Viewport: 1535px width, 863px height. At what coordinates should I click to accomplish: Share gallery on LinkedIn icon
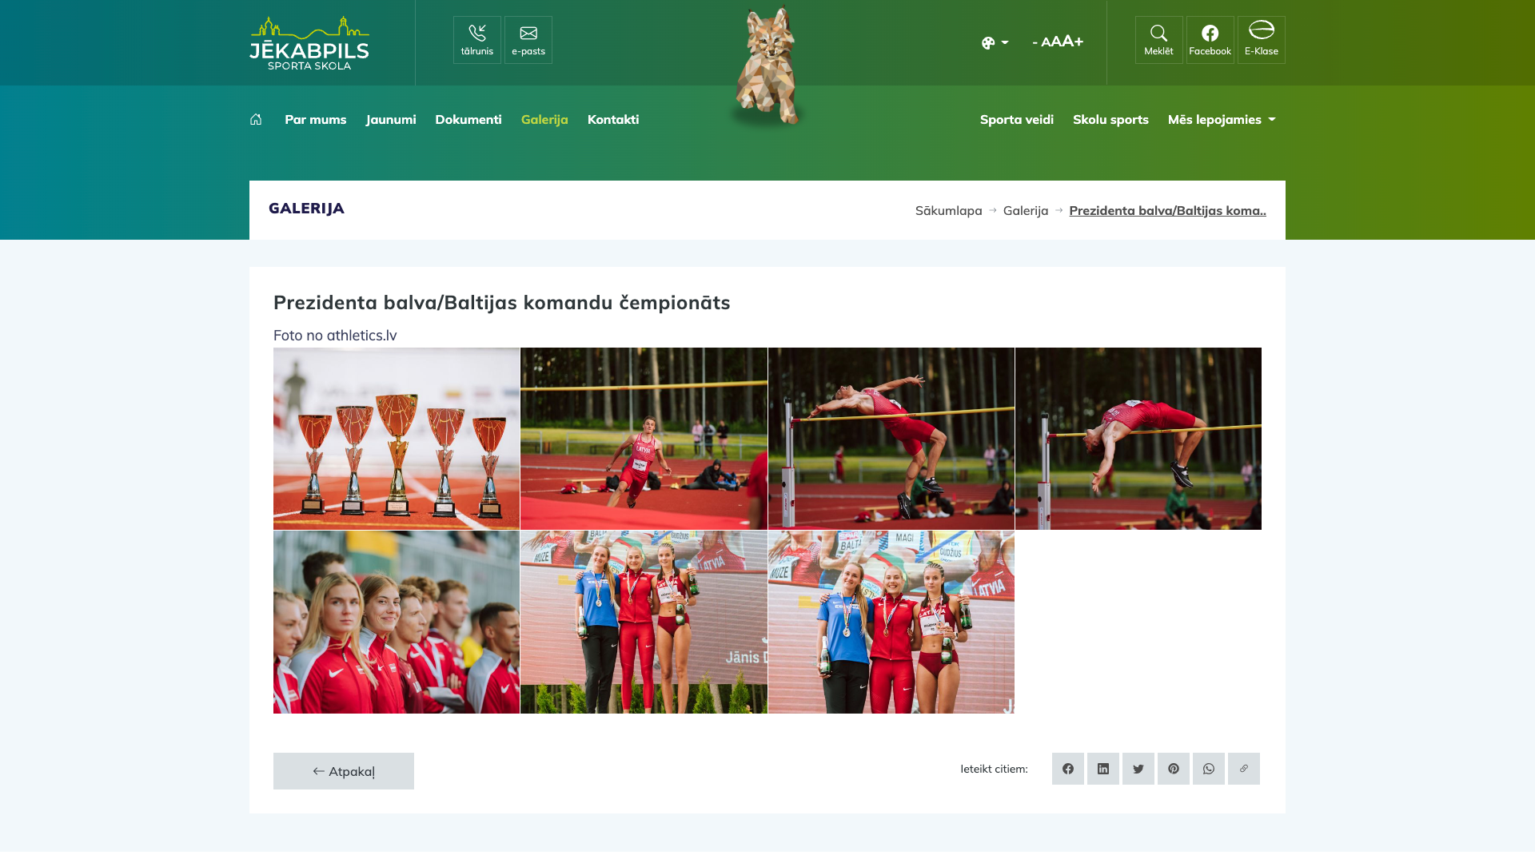[x=1102, y=769]
